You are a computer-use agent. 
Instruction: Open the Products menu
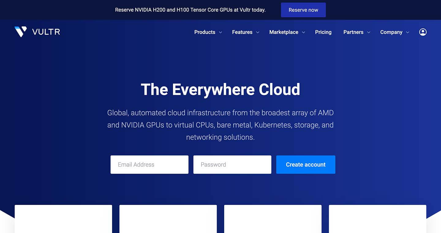tap(205, 32)
